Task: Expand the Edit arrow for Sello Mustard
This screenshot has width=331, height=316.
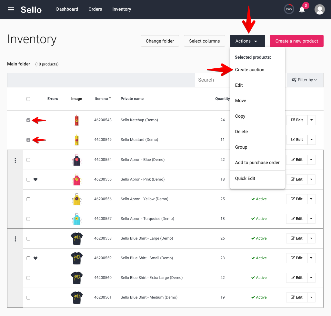Action: point(312,139)
